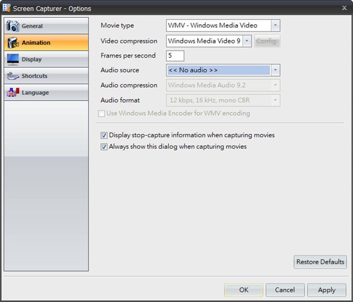This screenshot has height=302, width=353.
Task: Switch to the General tab
Action: click(x=46, y=26)
